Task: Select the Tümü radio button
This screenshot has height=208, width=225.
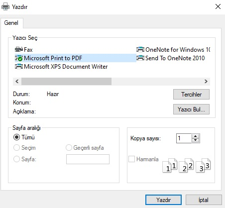Action: click(16, 137)
